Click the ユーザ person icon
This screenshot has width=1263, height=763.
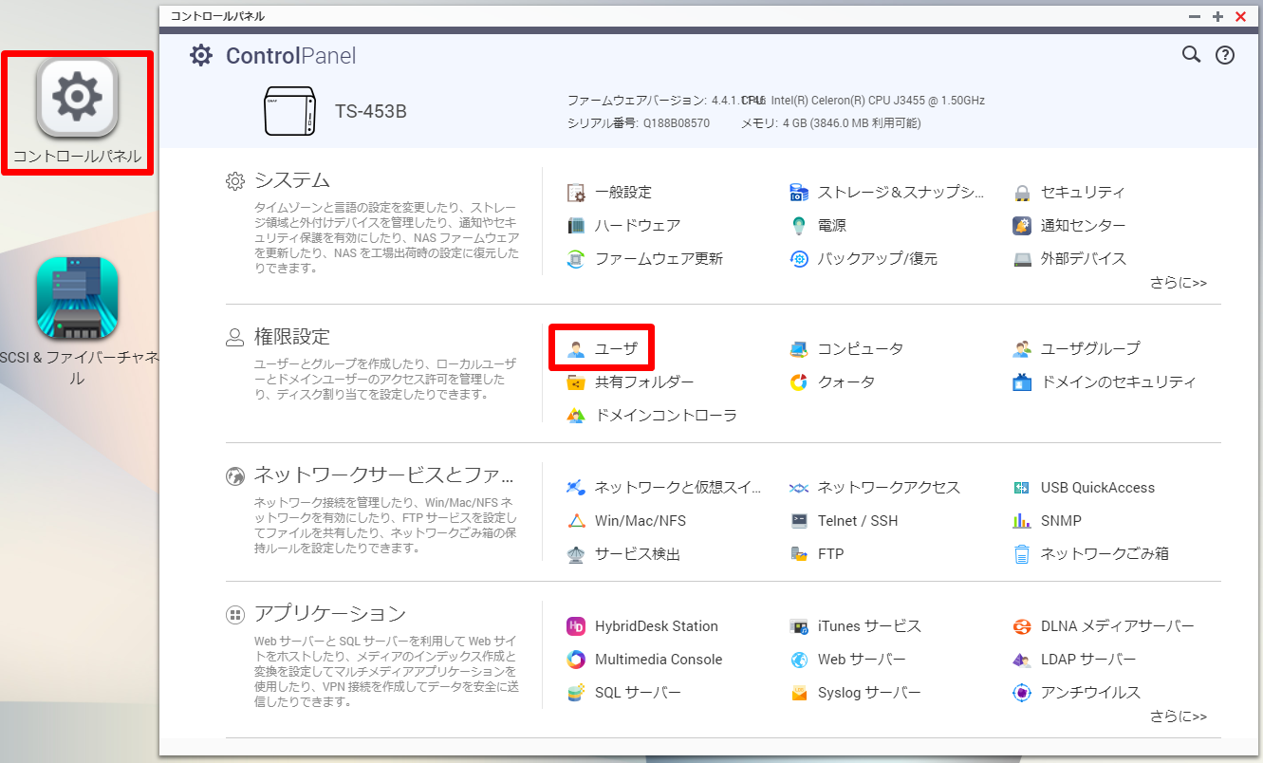(576, 349)
